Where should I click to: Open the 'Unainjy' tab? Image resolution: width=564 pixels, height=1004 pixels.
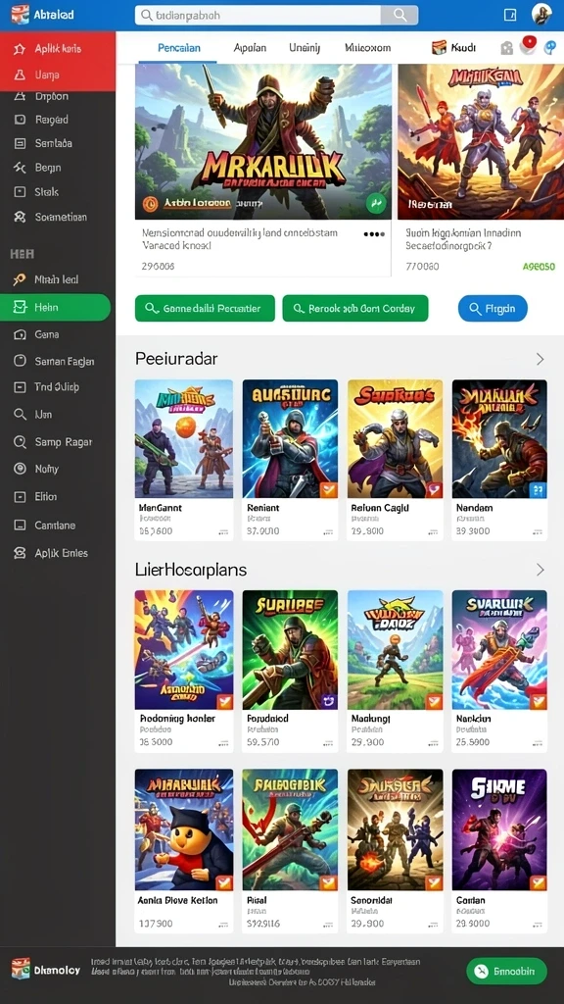point(305,48)
